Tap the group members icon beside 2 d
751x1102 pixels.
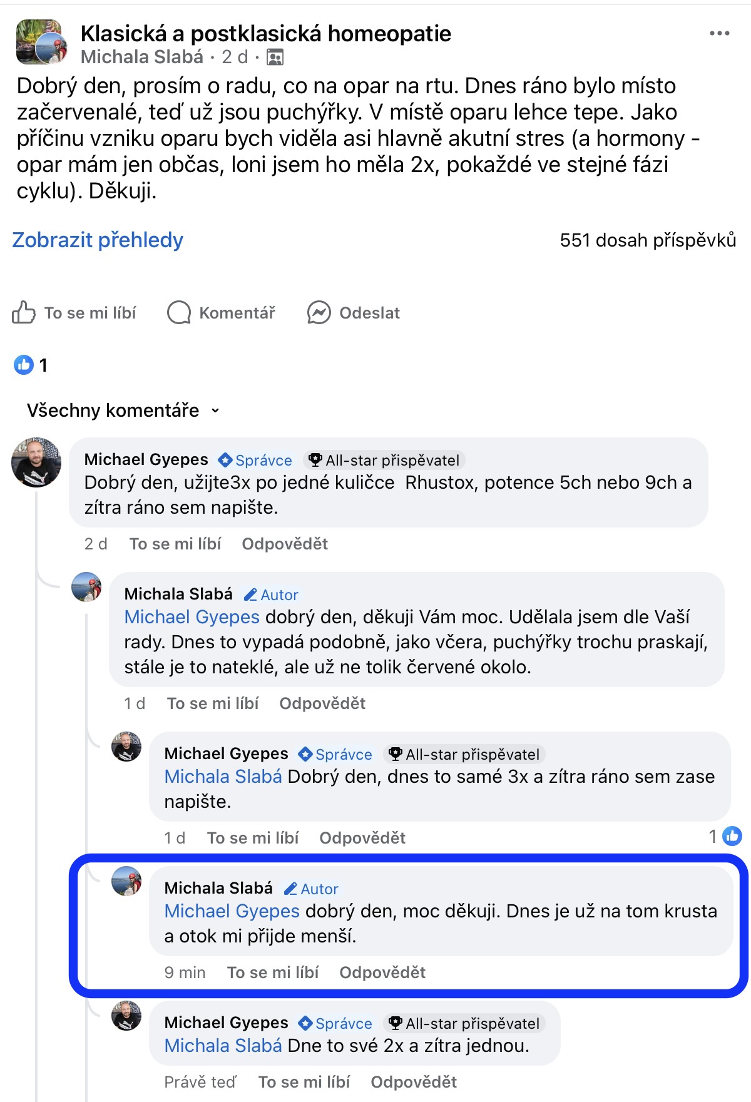tap(275, 58)
